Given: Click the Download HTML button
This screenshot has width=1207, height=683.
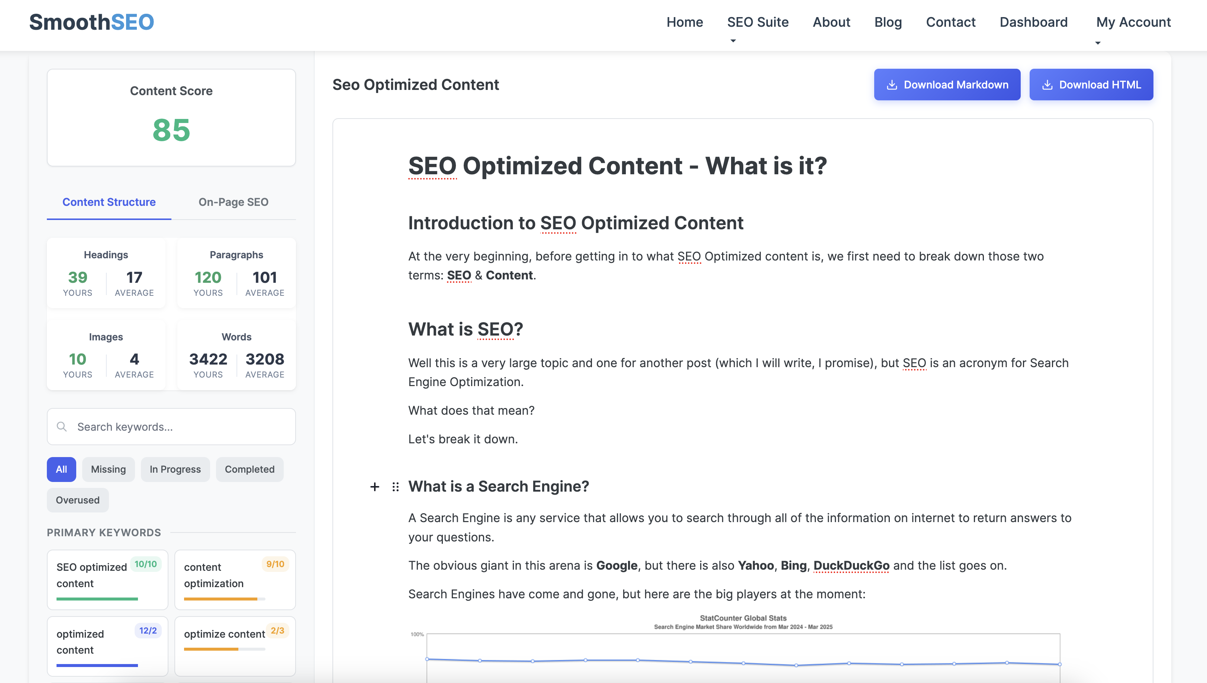Looking at the screenshot, I should click(x=1091, y=84).
